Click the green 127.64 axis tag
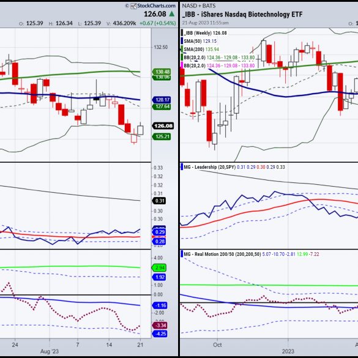Screen dimensions: 358x358 click(x=162, y=106)
